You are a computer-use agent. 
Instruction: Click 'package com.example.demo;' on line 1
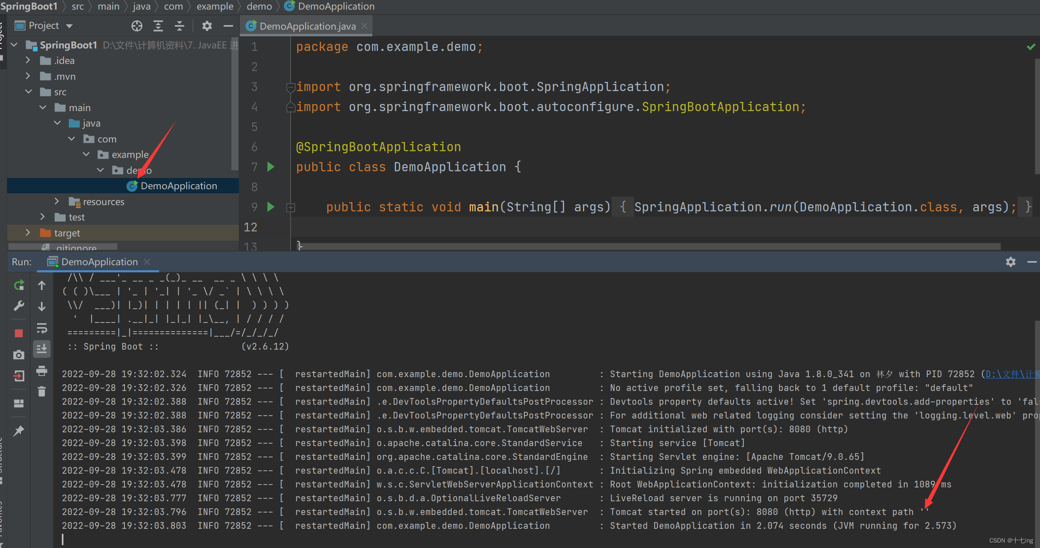(389, 47)
